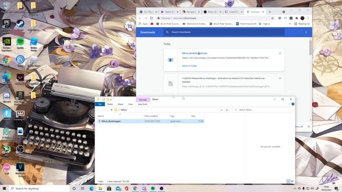Screen dimensions: 342x192
Task: Open Spotify desktop shortcut
Action: click(20, 43)
